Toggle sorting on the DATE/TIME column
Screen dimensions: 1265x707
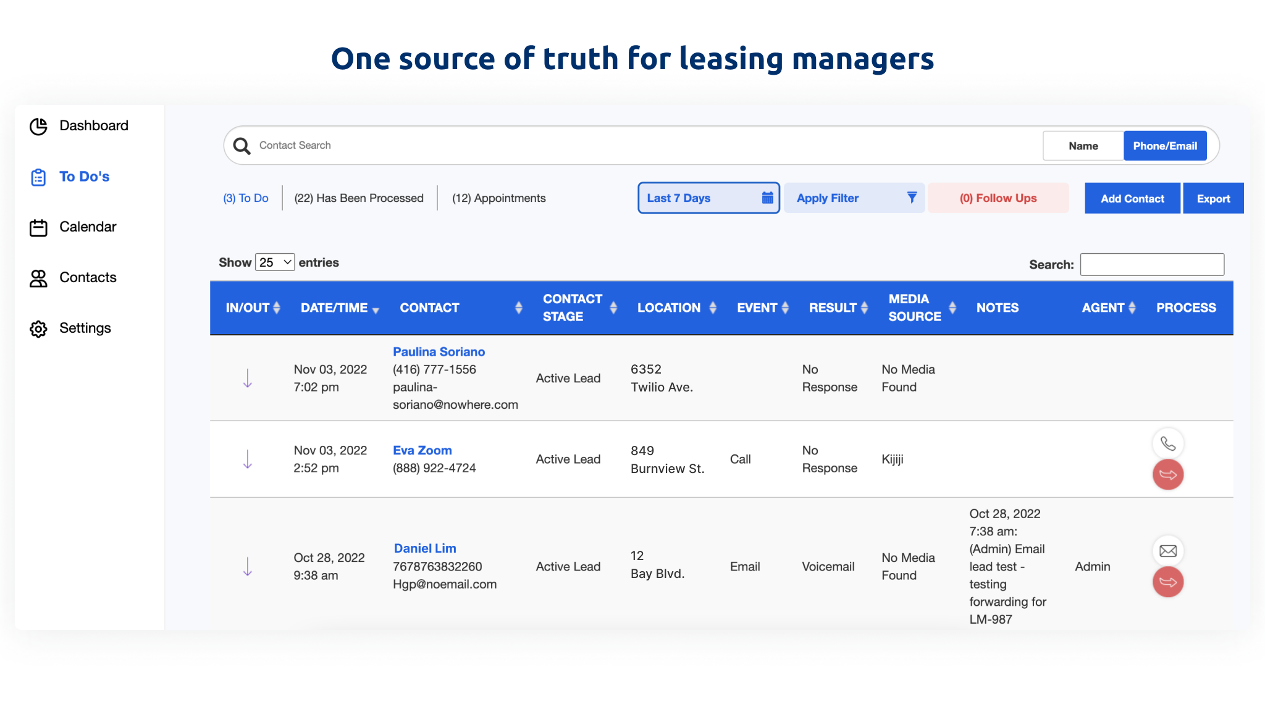click(377, 308)
